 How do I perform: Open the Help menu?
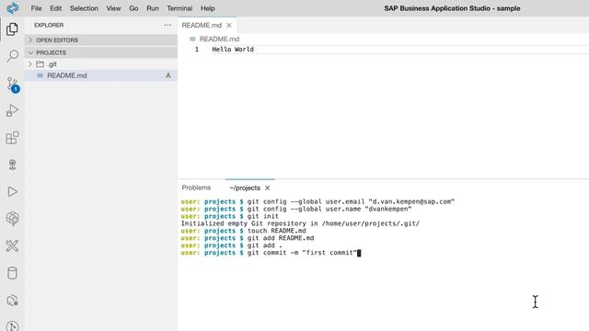pos(207,8)
